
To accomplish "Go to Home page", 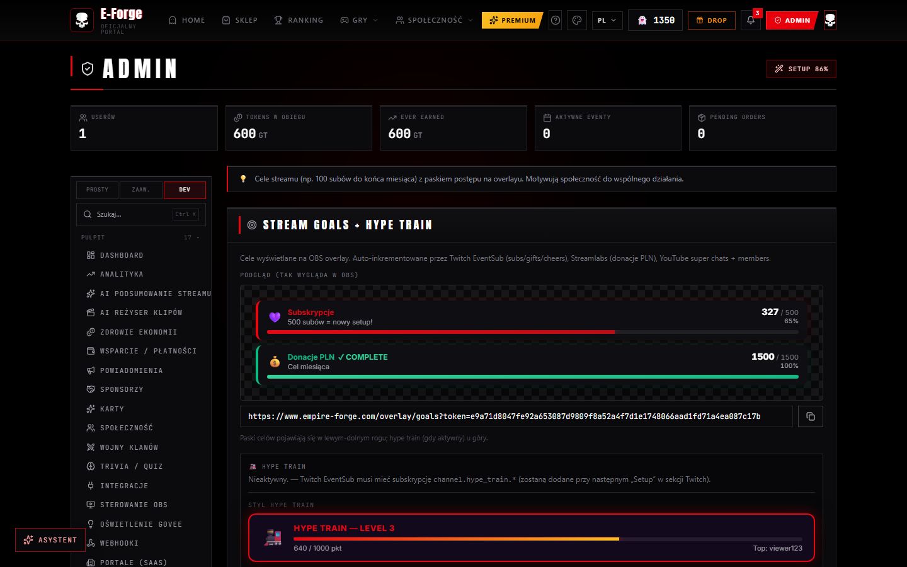I will [x=186, y=20].
